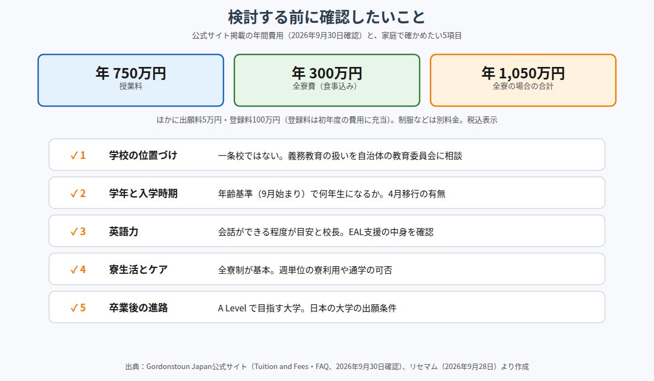Viewport: 654px width, 381px height.
Task: Click the 寮生活とケア title
Action: click(x=138, y=269)
